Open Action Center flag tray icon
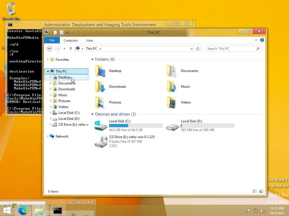 249,210
